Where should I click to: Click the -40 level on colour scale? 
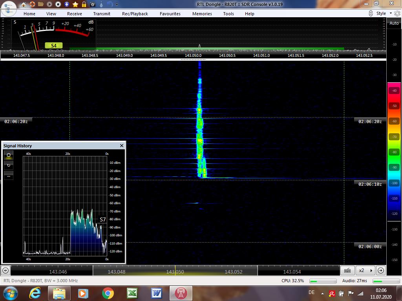(x=394, y=91)
